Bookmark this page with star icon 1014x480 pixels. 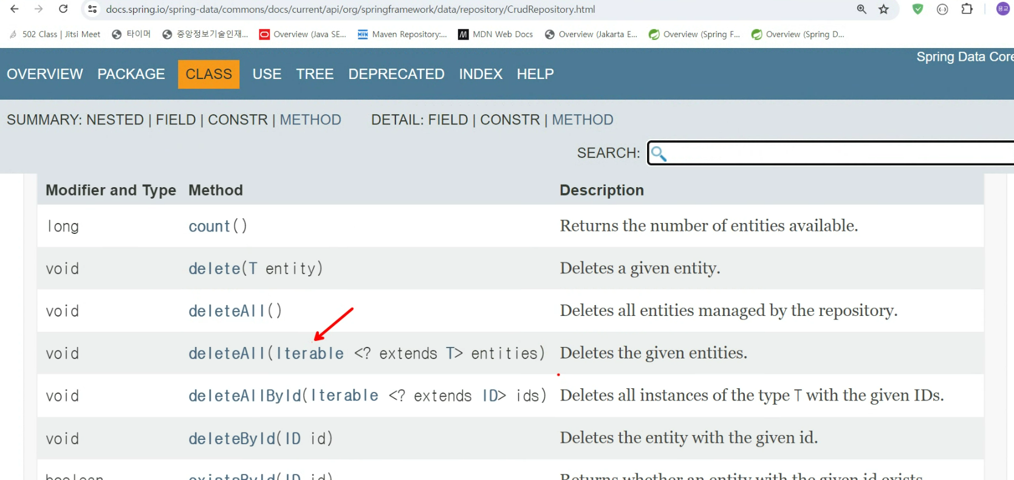tap(884, 9)
